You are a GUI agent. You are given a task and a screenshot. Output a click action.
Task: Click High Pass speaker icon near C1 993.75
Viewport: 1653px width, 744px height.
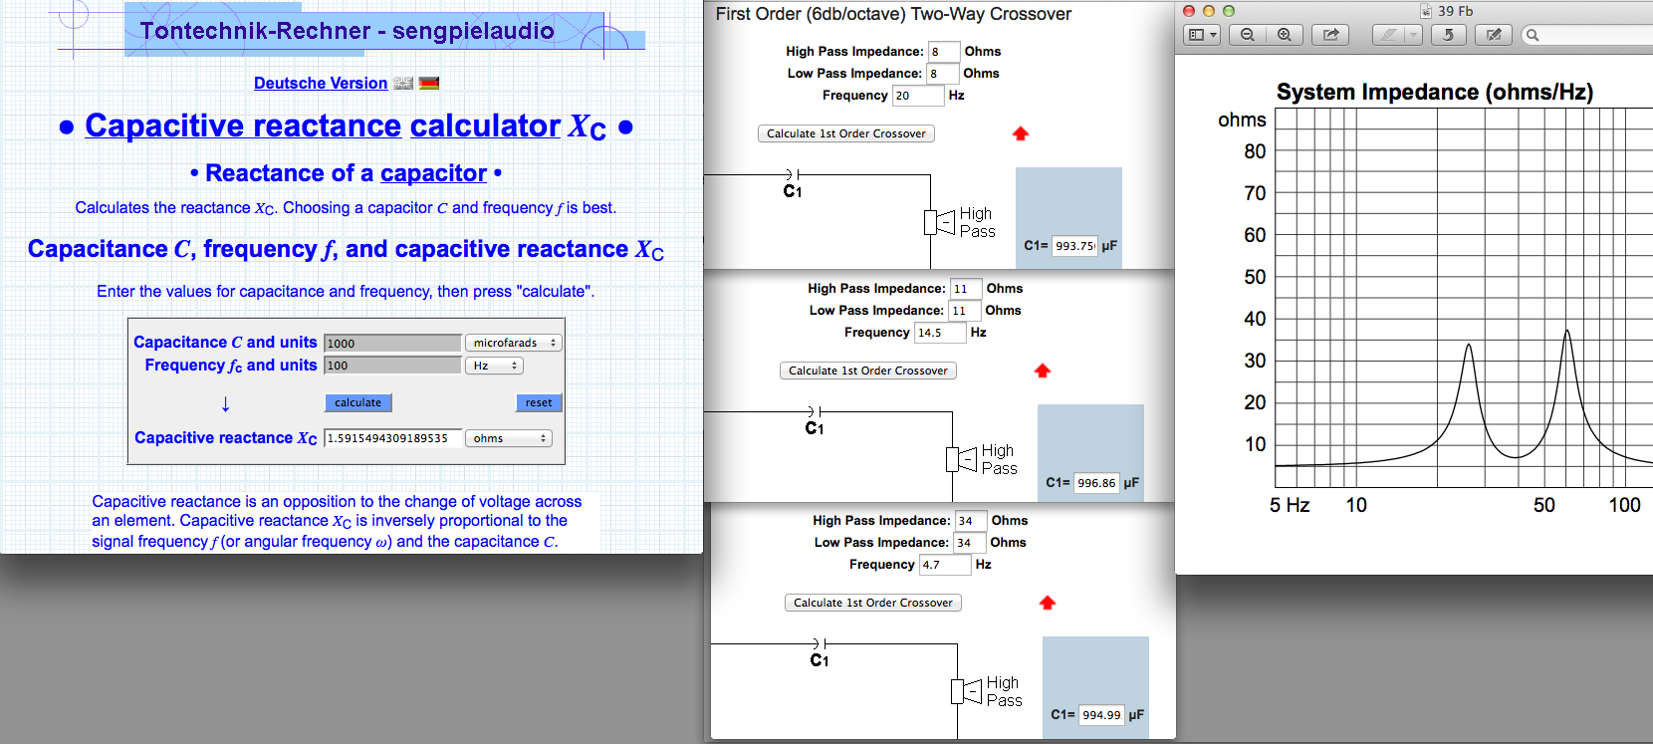coord(939,222)
